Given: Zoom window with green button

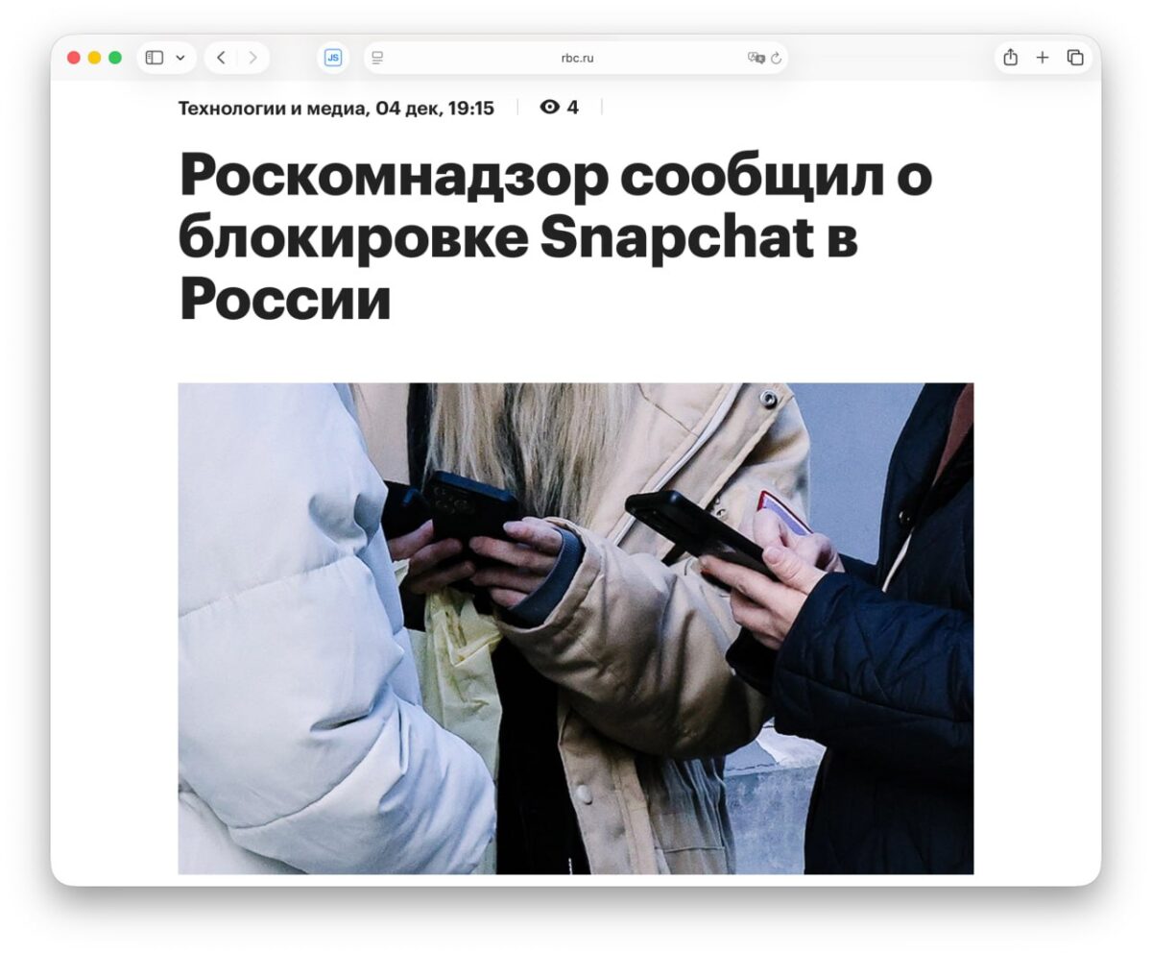Looking at the screenshot, I should point(115,58).
